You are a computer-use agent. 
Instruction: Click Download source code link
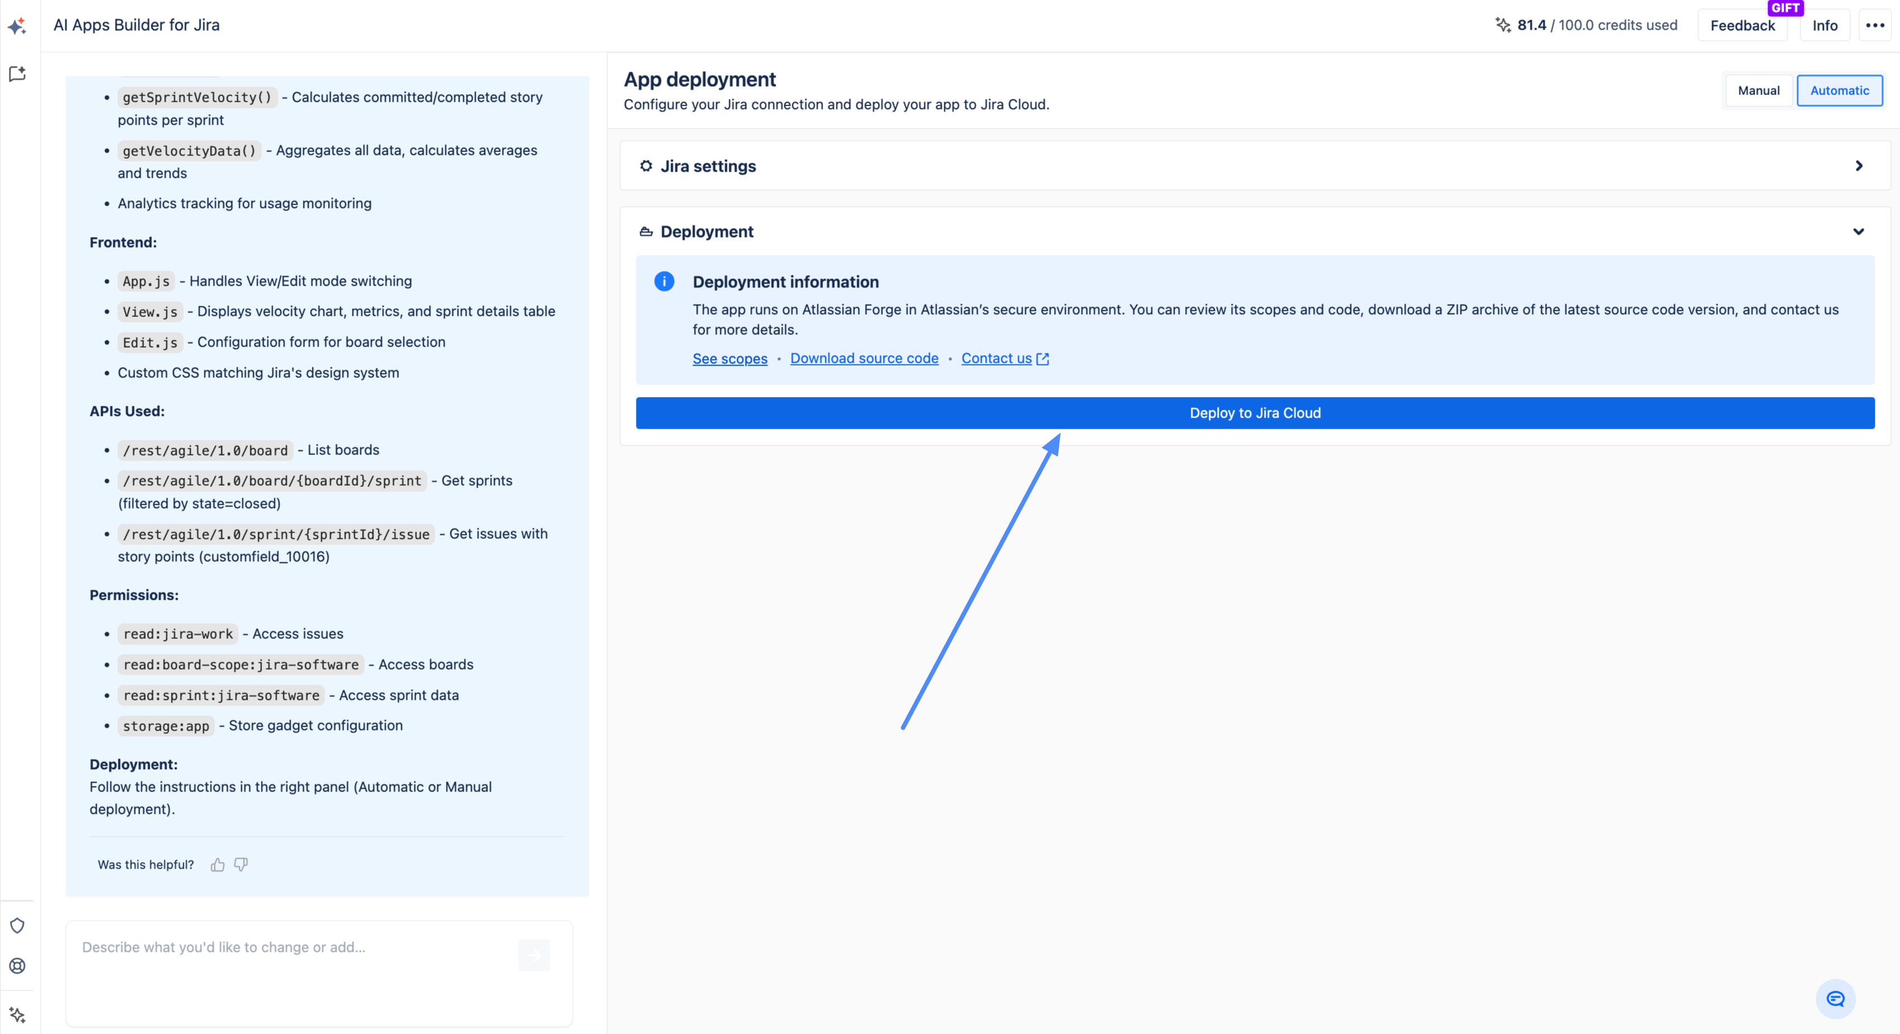coord(864,358)
